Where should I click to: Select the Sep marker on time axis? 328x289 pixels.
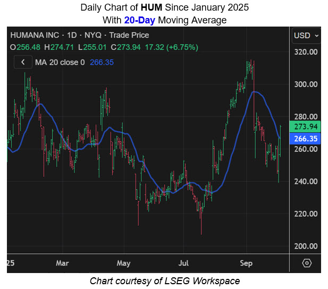(x=245, y=263)
